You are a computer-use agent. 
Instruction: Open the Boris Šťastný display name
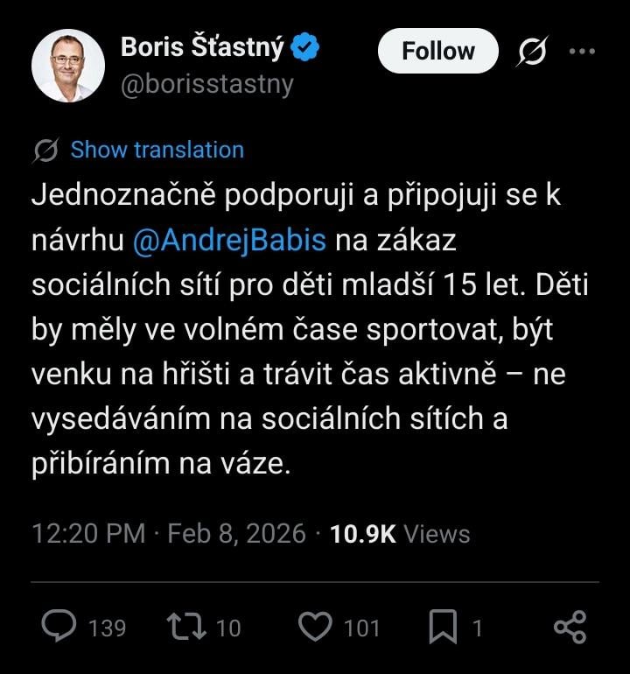click(202, 49)
